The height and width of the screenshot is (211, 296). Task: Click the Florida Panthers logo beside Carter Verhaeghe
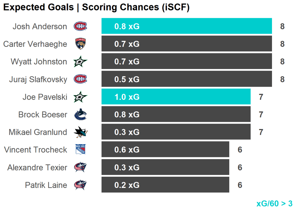(80, 44)
